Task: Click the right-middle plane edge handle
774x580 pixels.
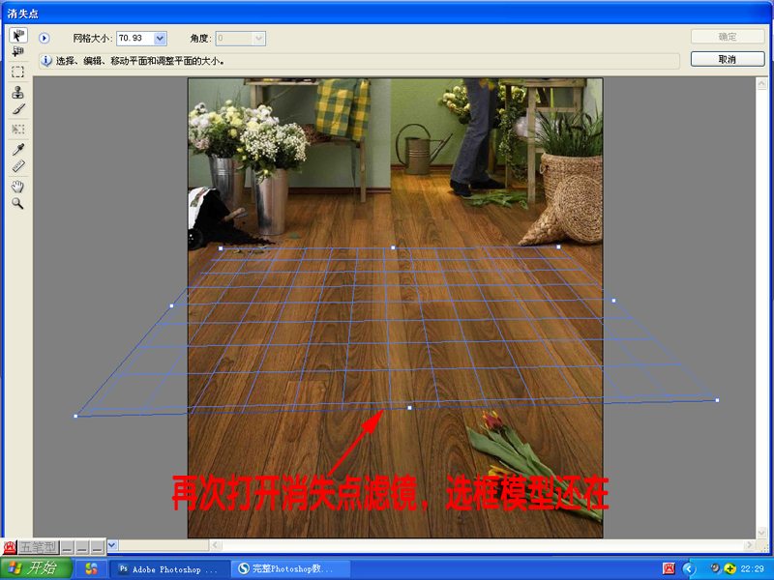Action: pyautogui.click(x=613, y=301)
